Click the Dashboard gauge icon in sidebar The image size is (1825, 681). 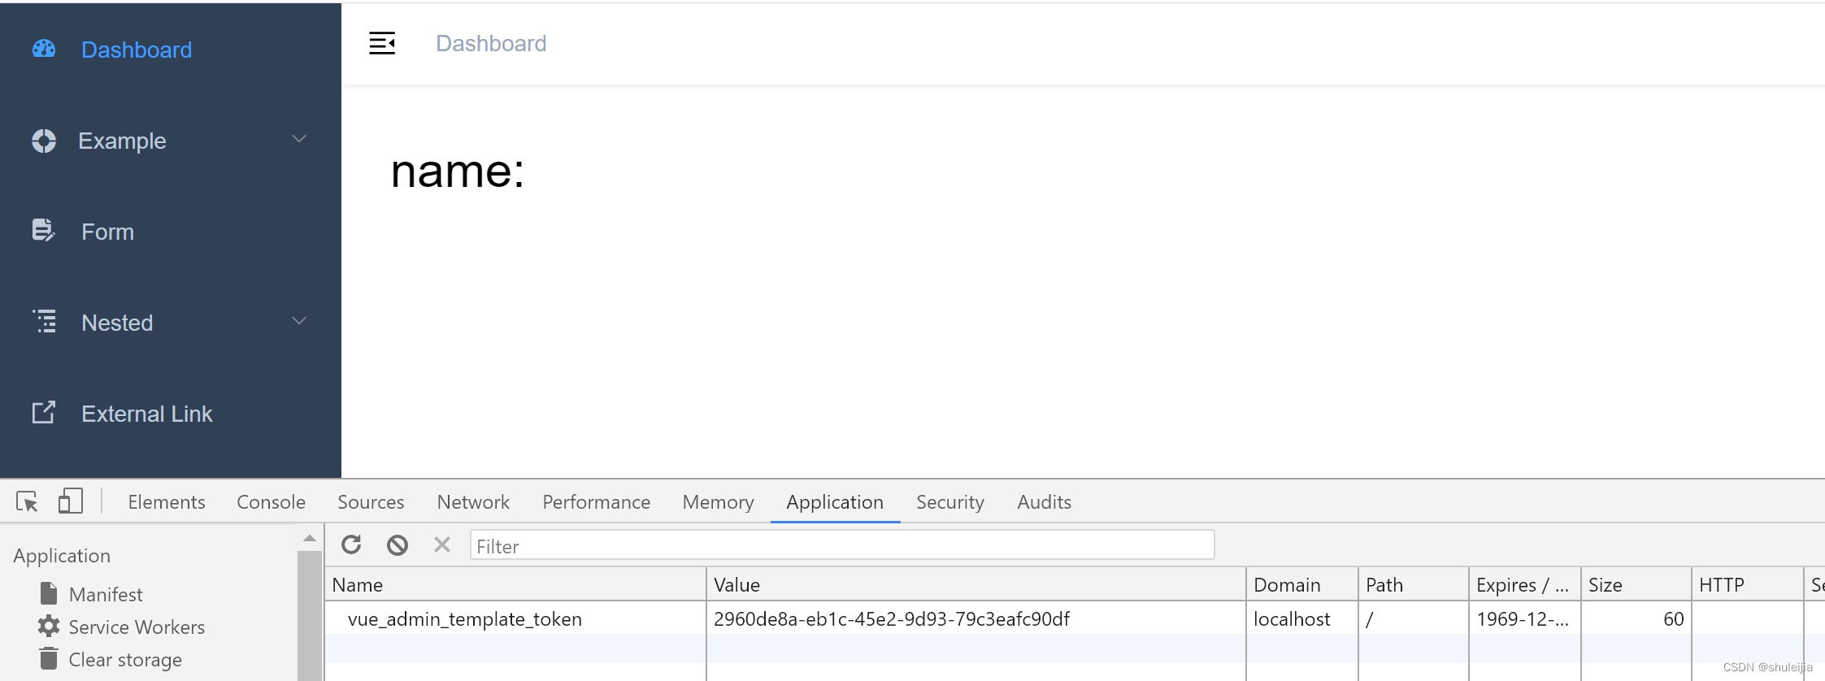click(44, 49)
